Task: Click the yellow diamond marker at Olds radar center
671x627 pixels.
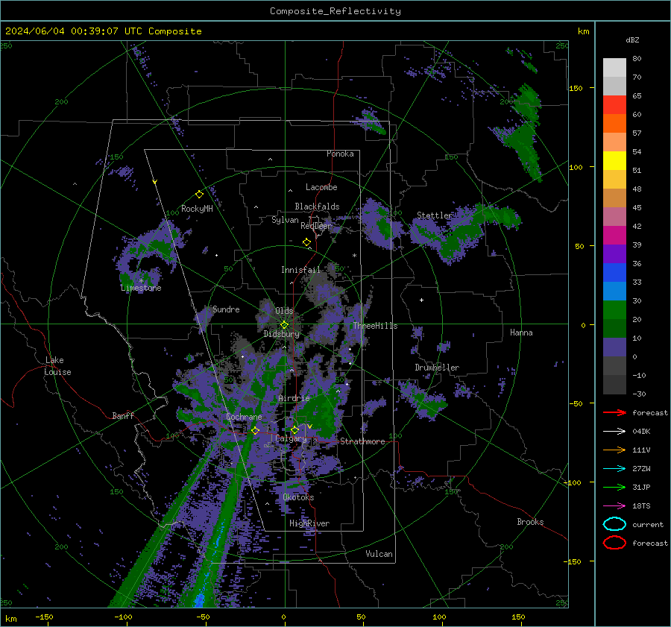Action: tap(284, 325)
